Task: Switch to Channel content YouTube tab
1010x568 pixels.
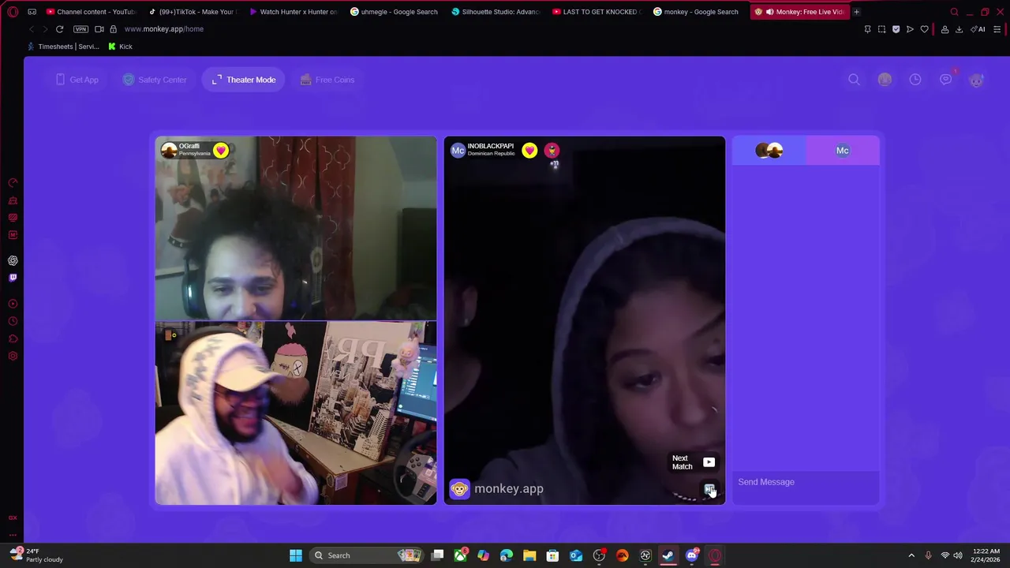Action: click(92, 12)
